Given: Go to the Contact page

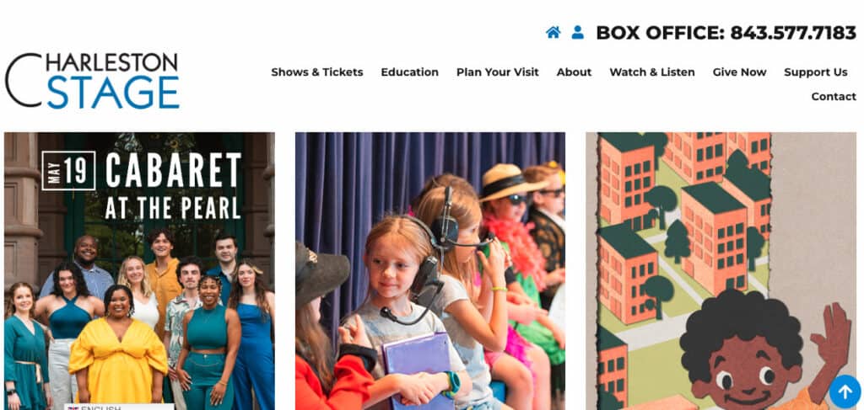Looking at the screenshot, I should click(834, 96).
